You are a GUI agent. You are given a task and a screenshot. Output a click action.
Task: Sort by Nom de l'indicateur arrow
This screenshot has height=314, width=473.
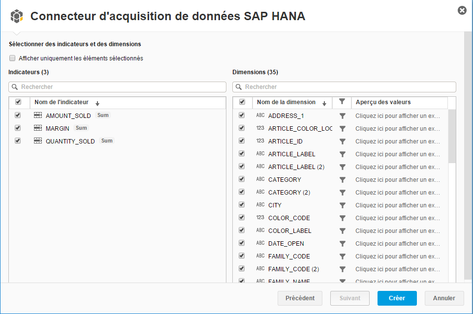click(97, 104)
